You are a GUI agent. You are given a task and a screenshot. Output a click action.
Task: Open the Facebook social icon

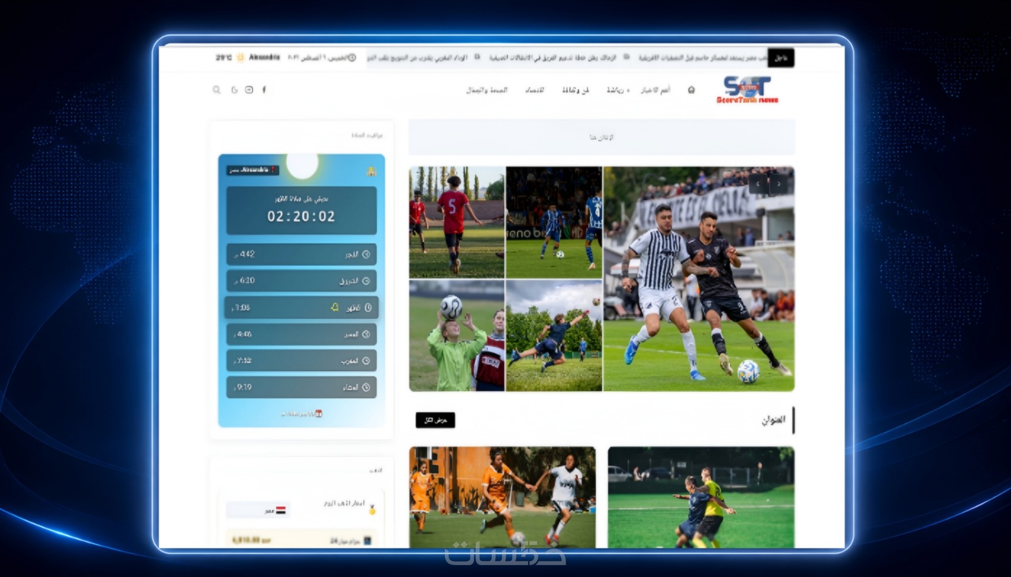coord(264,90)
